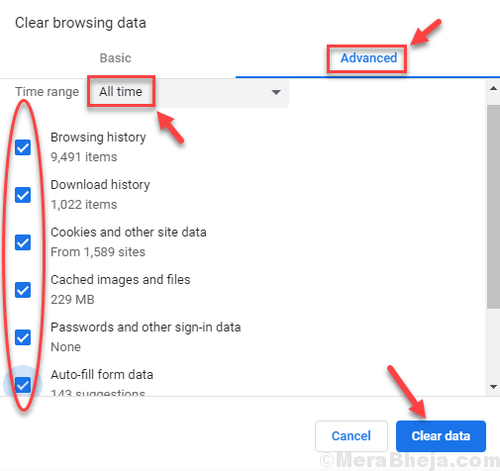
Task: Select the Advanced tab
Action: pos(368,58)
